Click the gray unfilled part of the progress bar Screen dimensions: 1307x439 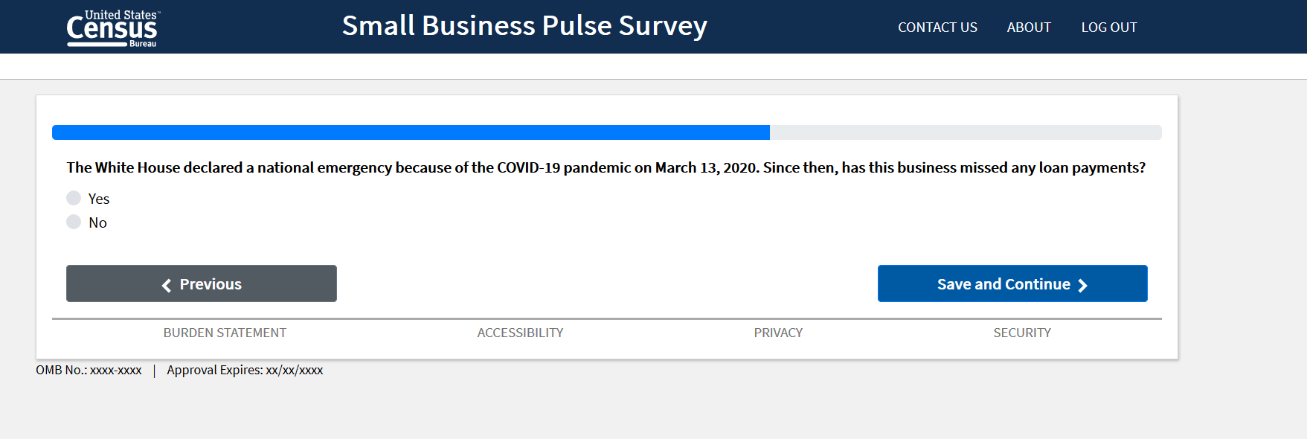pyautogui.click(x=966, y=132)
